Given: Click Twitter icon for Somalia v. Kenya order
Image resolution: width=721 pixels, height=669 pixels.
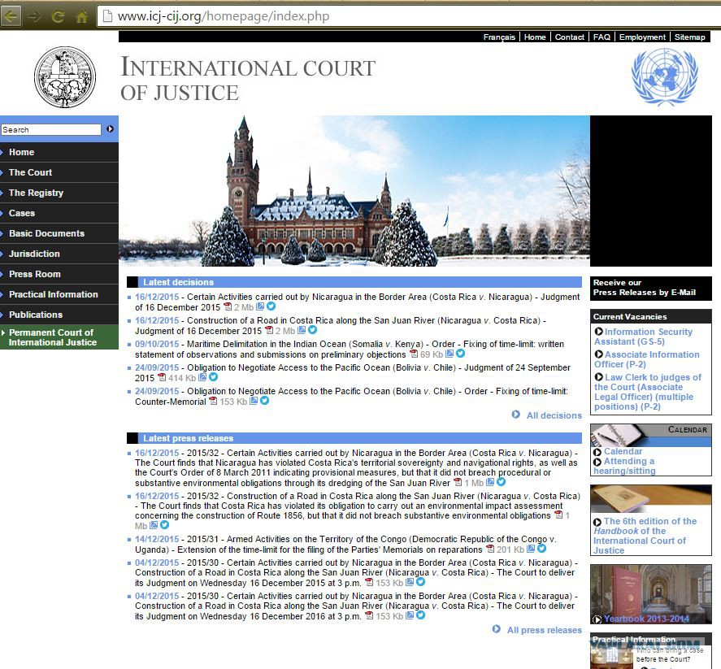Looking at the screenshot, I should pyautogui.click(x=461, y=354).
